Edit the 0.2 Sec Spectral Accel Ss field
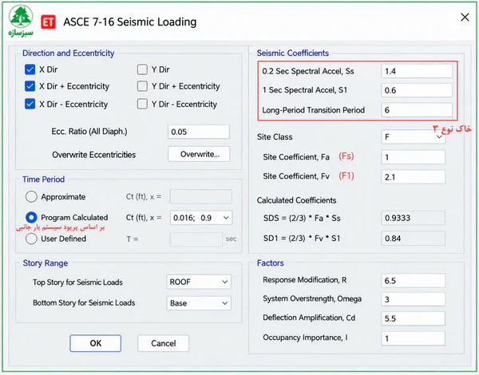 click(417, 71)
